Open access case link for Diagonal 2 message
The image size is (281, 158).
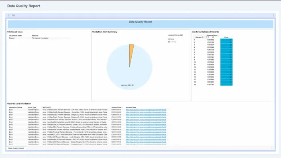(x=146, y=115)
